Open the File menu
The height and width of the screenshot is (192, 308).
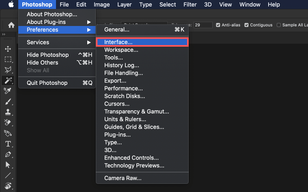[64, 4]
